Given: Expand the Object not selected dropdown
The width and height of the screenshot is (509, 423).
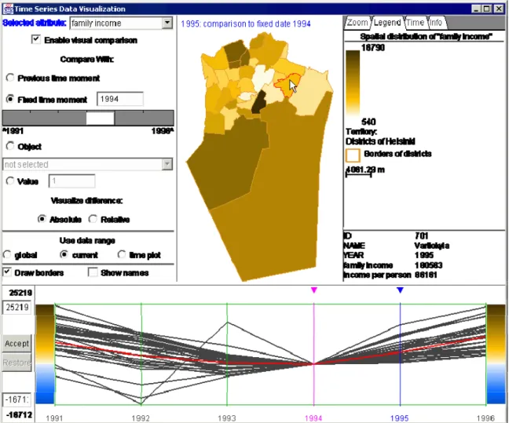Looking at the screenshot, I should (x=167, y=164).
